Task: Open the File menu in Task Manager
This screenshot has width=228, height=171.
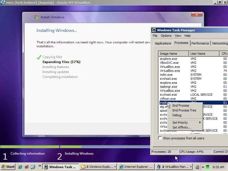Action: (155, 36)
